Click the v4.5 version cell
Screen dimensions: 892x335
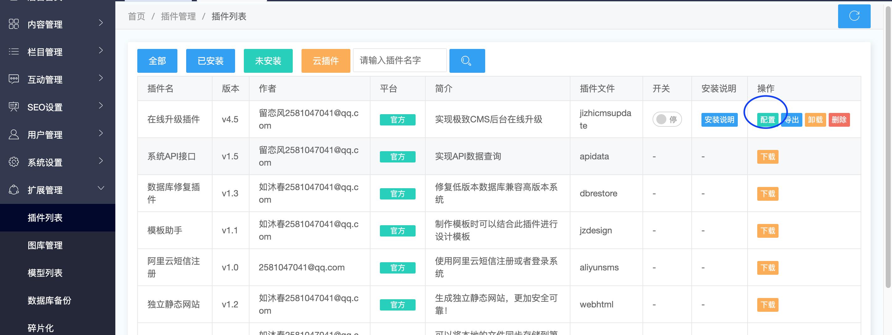[x=230, y=119]
